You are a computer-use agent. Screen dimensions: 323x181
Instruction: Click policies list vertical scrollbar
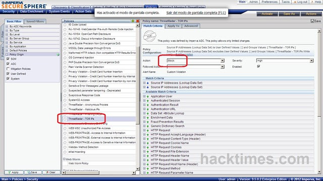click(138, 86)
